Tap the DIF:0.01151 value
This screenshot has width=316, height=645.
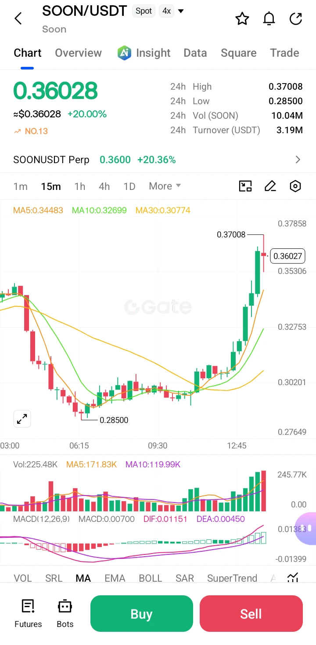(x=165, y=519)
